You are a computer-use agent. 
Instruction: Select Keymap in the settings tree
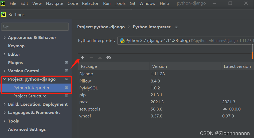16,46
